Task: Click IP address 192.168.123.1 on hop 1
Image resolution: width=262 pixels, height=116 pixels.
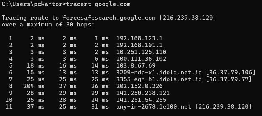Action: [x=139, y=38]
